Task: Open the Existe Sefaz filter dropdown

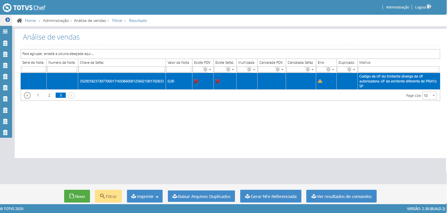Action: (233, 70)
